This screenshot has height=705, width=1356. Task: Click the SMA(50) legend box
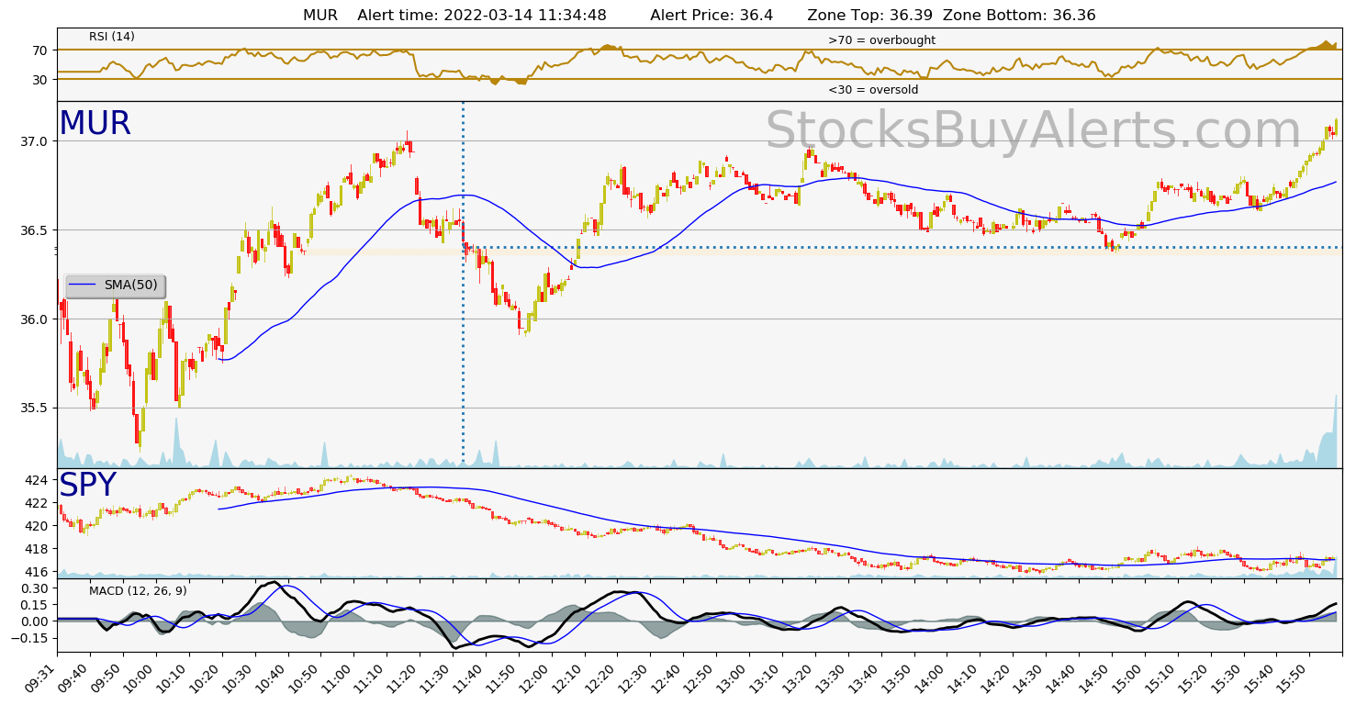pyautogui.click(x=116, y=285)
